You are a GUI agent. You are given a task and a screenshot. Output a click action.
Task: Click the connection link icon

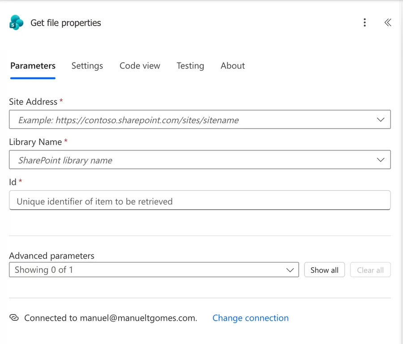pyautogui.click(x=14, y=318)
